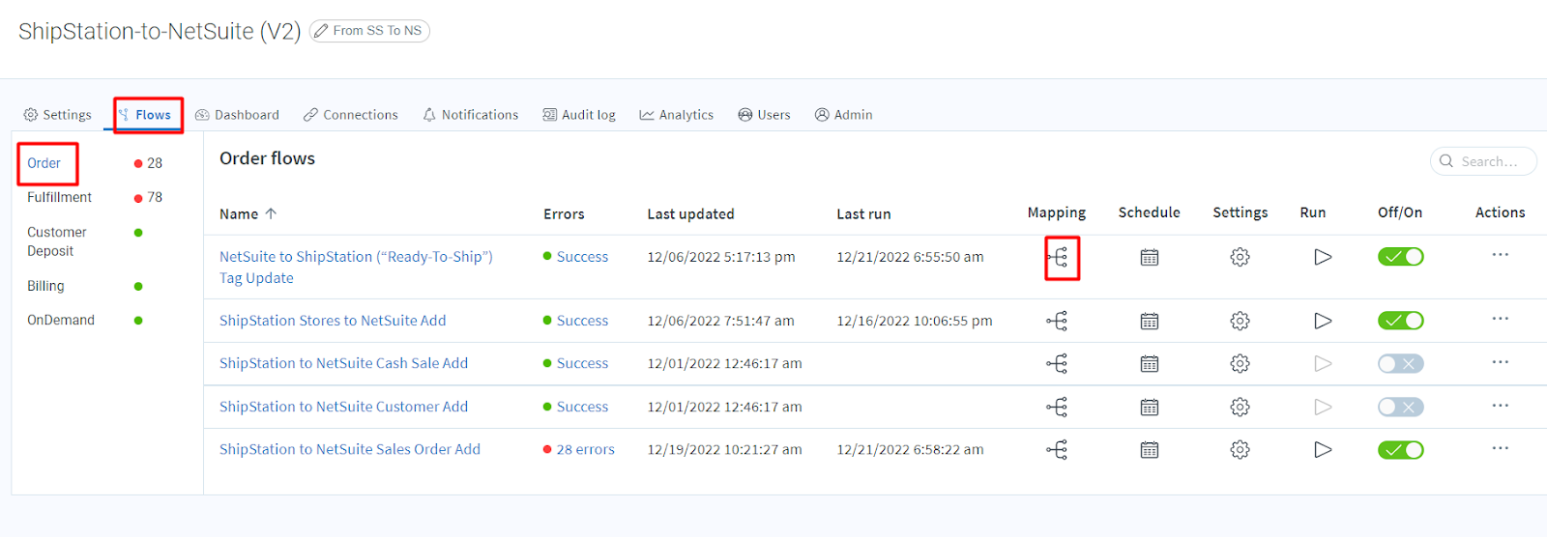Click the From SS To NS description tag
This screenshot has width=1547, height=537.
tap(370, 31)
